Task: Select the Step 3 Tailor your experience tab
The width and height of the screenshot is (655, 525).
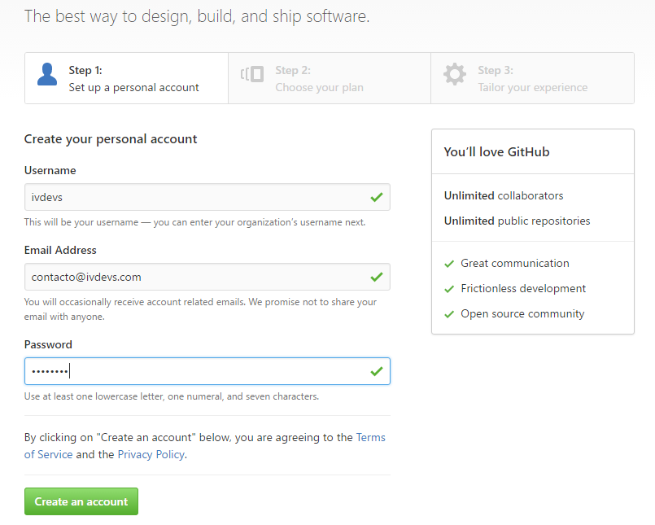Action: pos(533,78)
